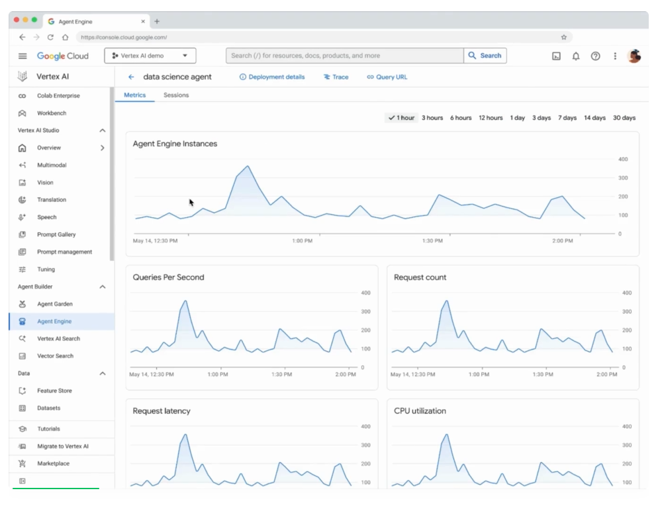Click the back arrow beside data science agent
The image size is (658, 513).
tap(131, 77)
